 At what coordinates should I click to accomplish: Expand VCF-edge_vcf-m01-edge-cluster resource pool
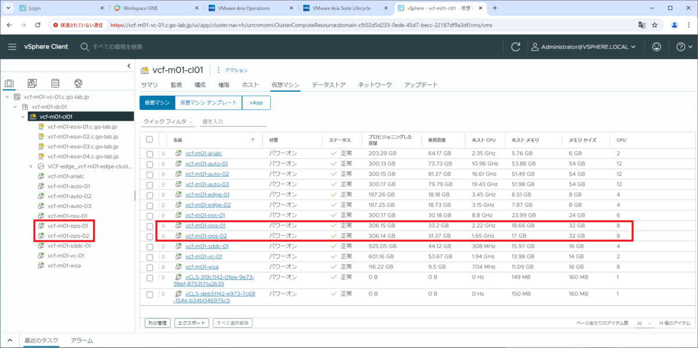point(31,166)
